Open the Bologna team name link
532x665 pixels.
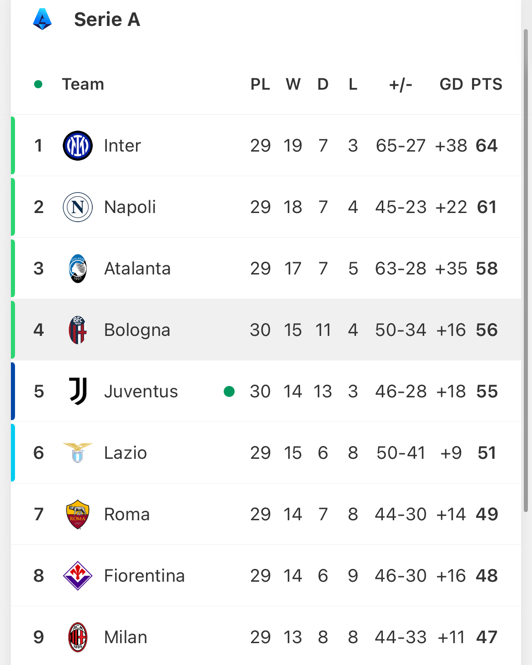137,330
